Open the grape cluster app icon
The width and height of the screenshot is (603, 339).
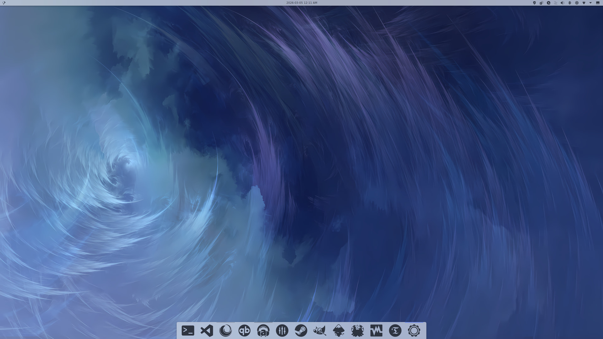(357, 331)
